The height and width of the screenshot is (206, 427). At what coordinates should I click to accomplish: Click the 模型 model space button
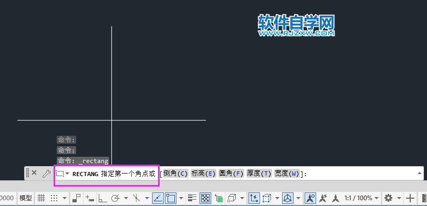[x=26, y=198]
